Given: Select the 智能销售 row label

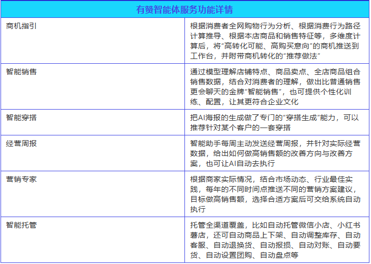Looking at the screenshot, I should coord(21,72).
